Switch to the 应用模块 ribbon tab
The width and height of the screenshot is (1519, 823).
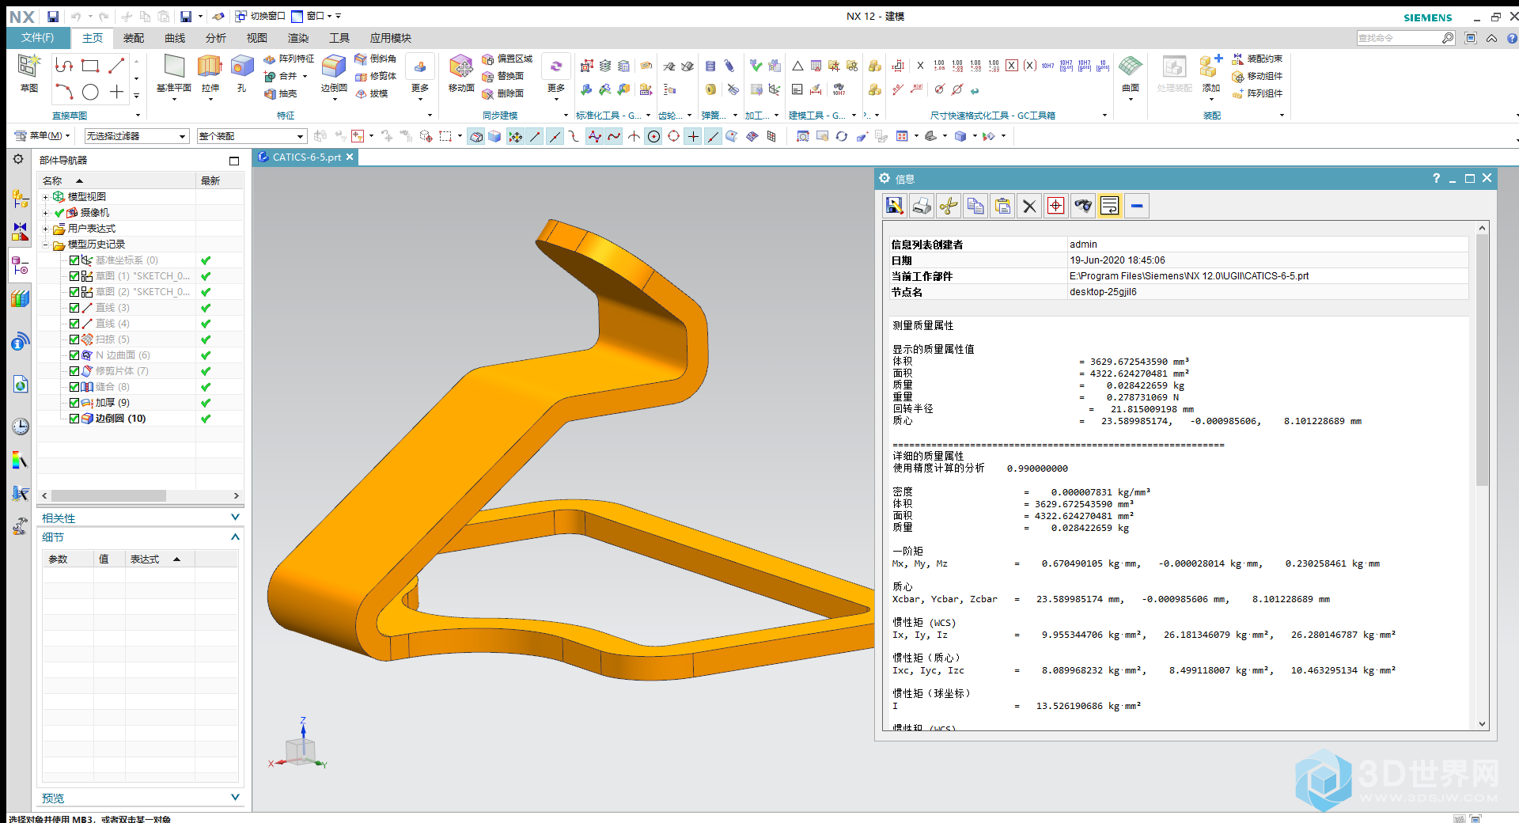(x=391, y=38)
